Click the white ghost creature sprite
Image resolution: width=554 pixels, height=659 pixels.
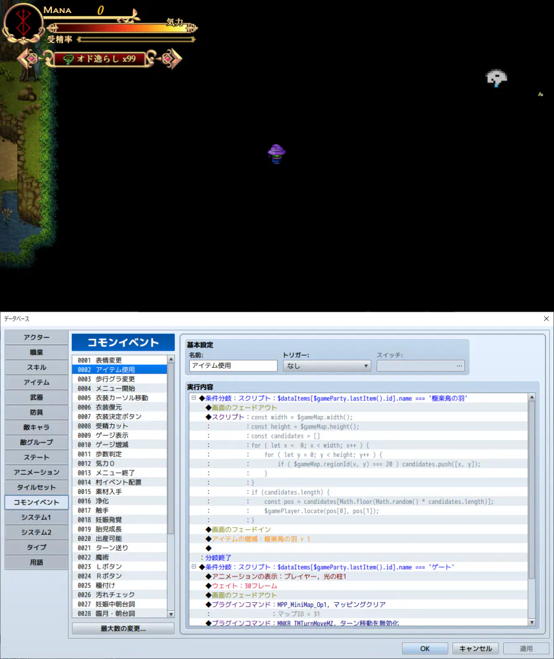[x=496, y=78]
